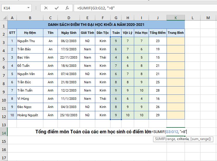217x161 pixels.
Task: Click the Name Box showing K14
Action: pyautogui.click(x=17, y=8)
